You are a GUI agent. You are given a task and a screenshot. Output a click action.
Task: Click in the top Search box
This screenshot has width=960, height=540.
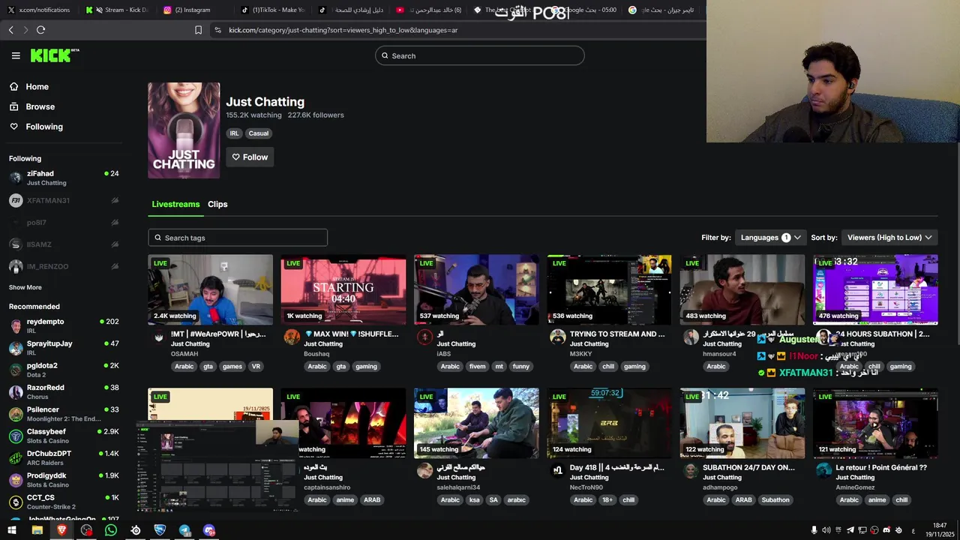tap(480, 55)
